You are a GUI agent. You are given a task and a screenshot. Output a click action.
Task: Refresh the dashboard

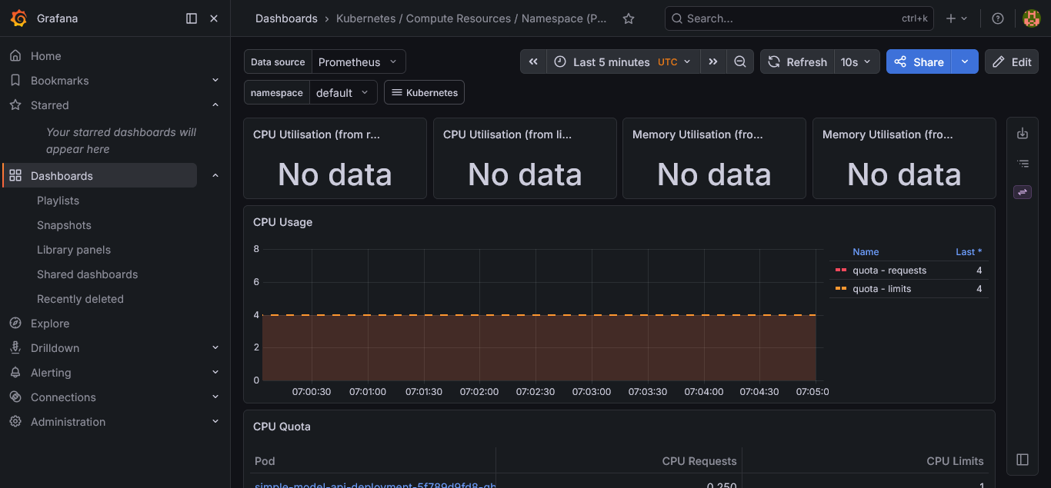797,62
